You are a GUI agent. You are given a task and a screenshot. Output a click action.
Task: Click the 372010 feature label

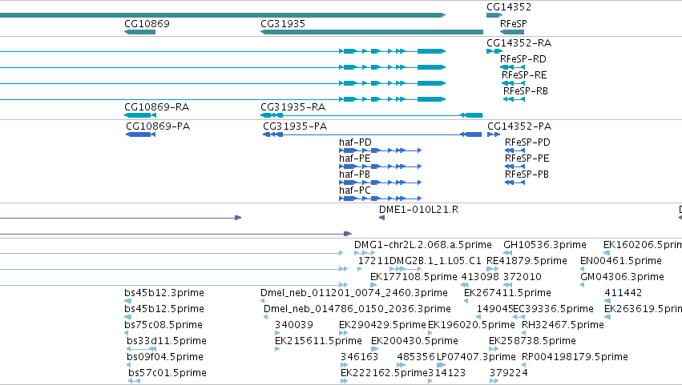pos(522,277)
